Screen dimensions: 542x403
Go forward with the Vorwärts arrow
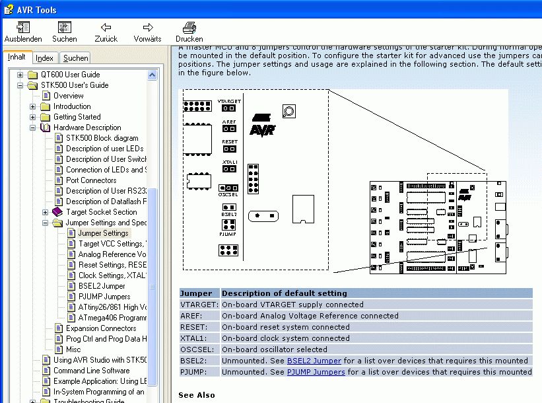pos(147,28)
